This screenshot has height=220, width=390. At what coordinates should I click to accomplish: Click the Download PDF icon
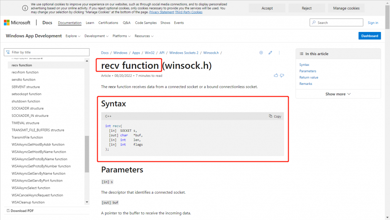pos(7,211)
